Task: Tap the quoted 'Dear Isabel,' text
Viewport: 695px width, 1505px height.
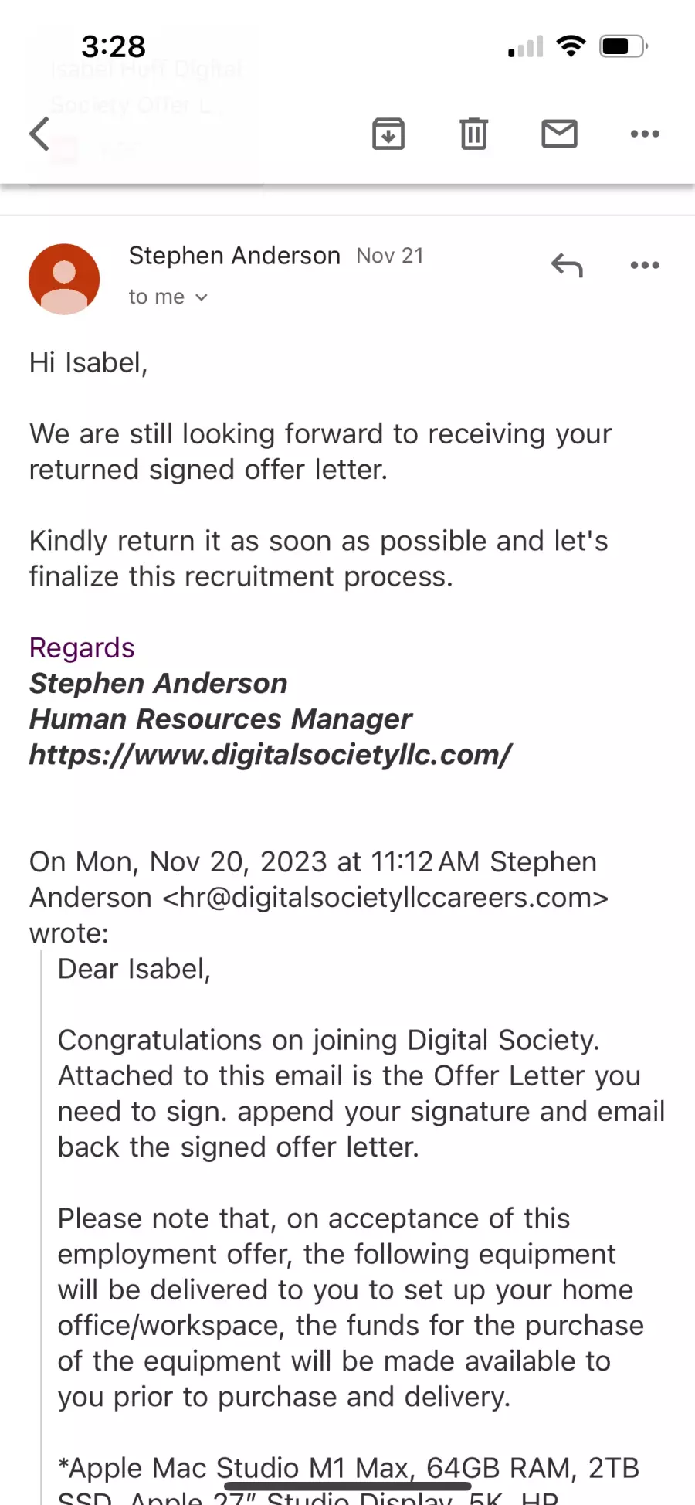Action: [x=134, y=969]
